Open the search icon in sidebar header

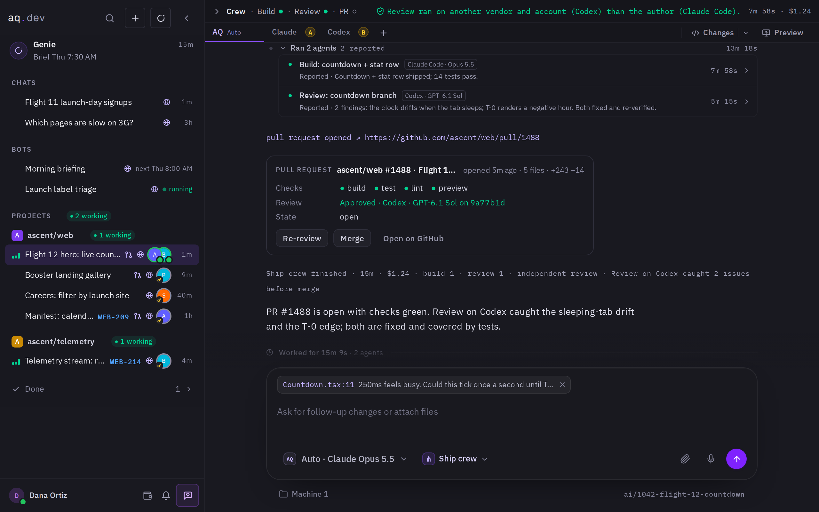point(109,18)
